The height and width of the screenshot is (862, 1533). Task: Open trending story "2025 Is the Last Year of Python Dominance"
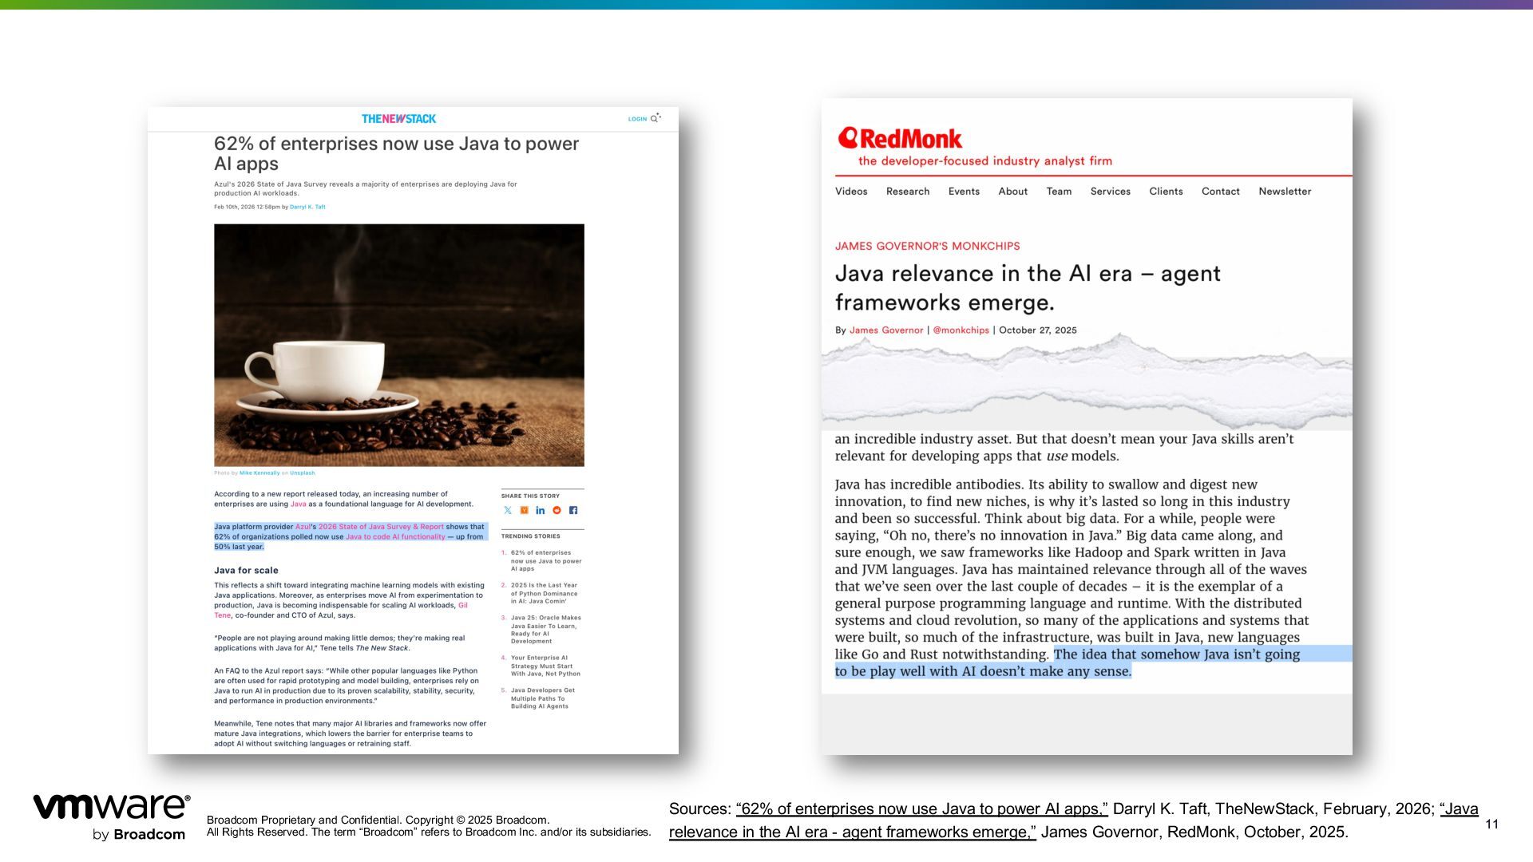[545, 593]
